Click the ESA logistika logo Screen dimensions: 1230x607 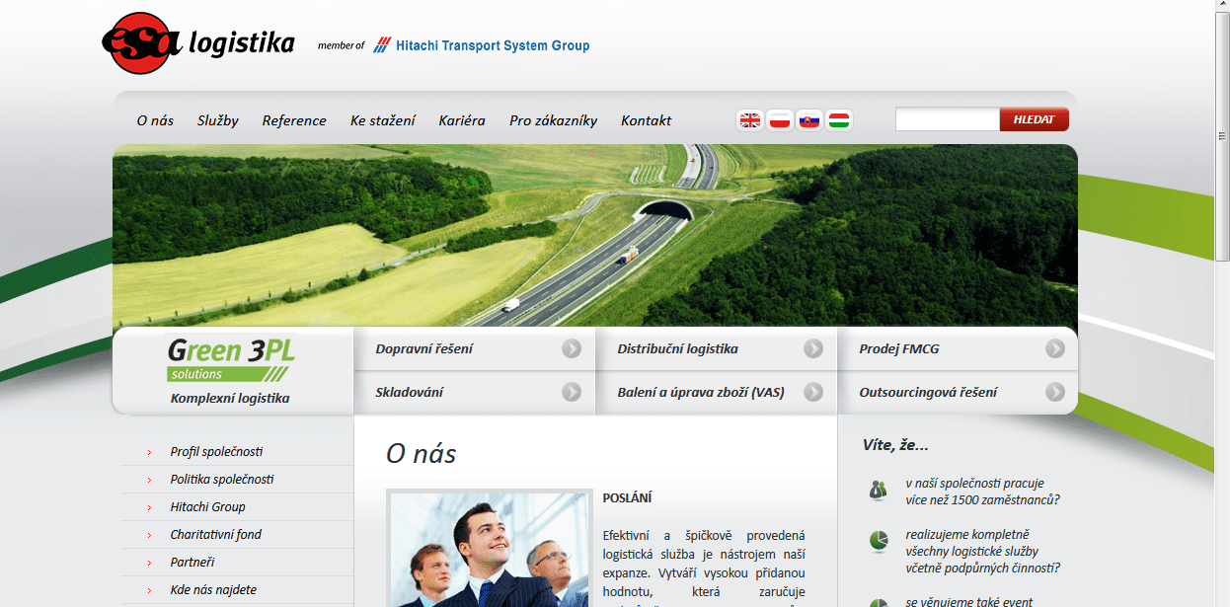click(197, 43)
